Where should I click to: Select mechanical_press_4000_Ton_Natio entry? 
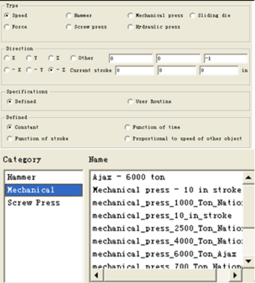tap(167, 241)
